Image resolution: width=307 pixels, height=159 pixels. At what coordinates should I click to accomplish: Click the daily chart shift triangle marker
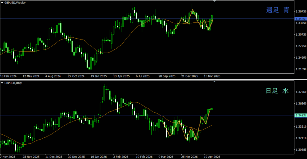214,81
